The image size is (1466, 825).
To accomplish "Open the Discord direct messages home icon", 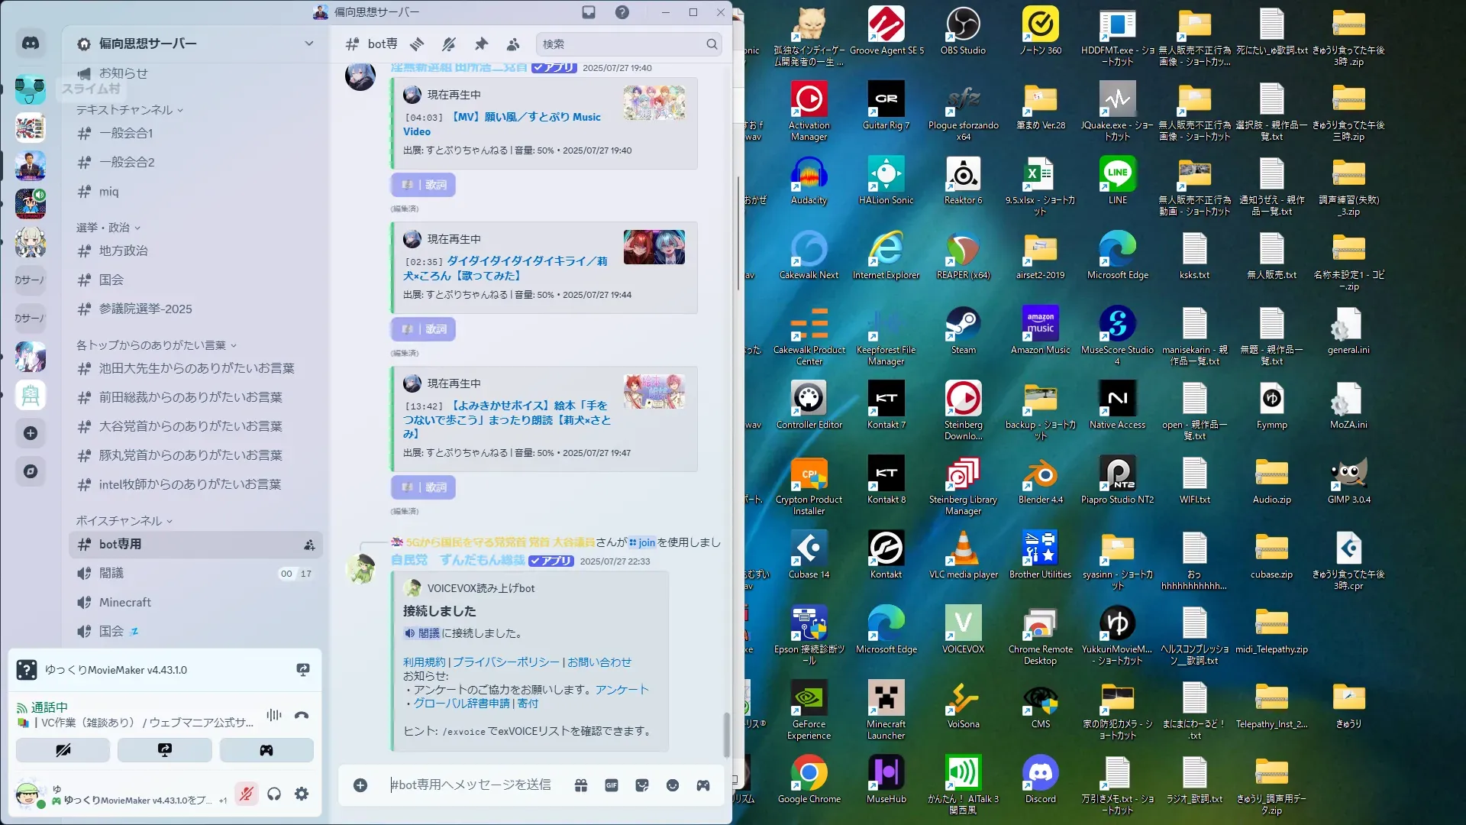I will [31, 44].
